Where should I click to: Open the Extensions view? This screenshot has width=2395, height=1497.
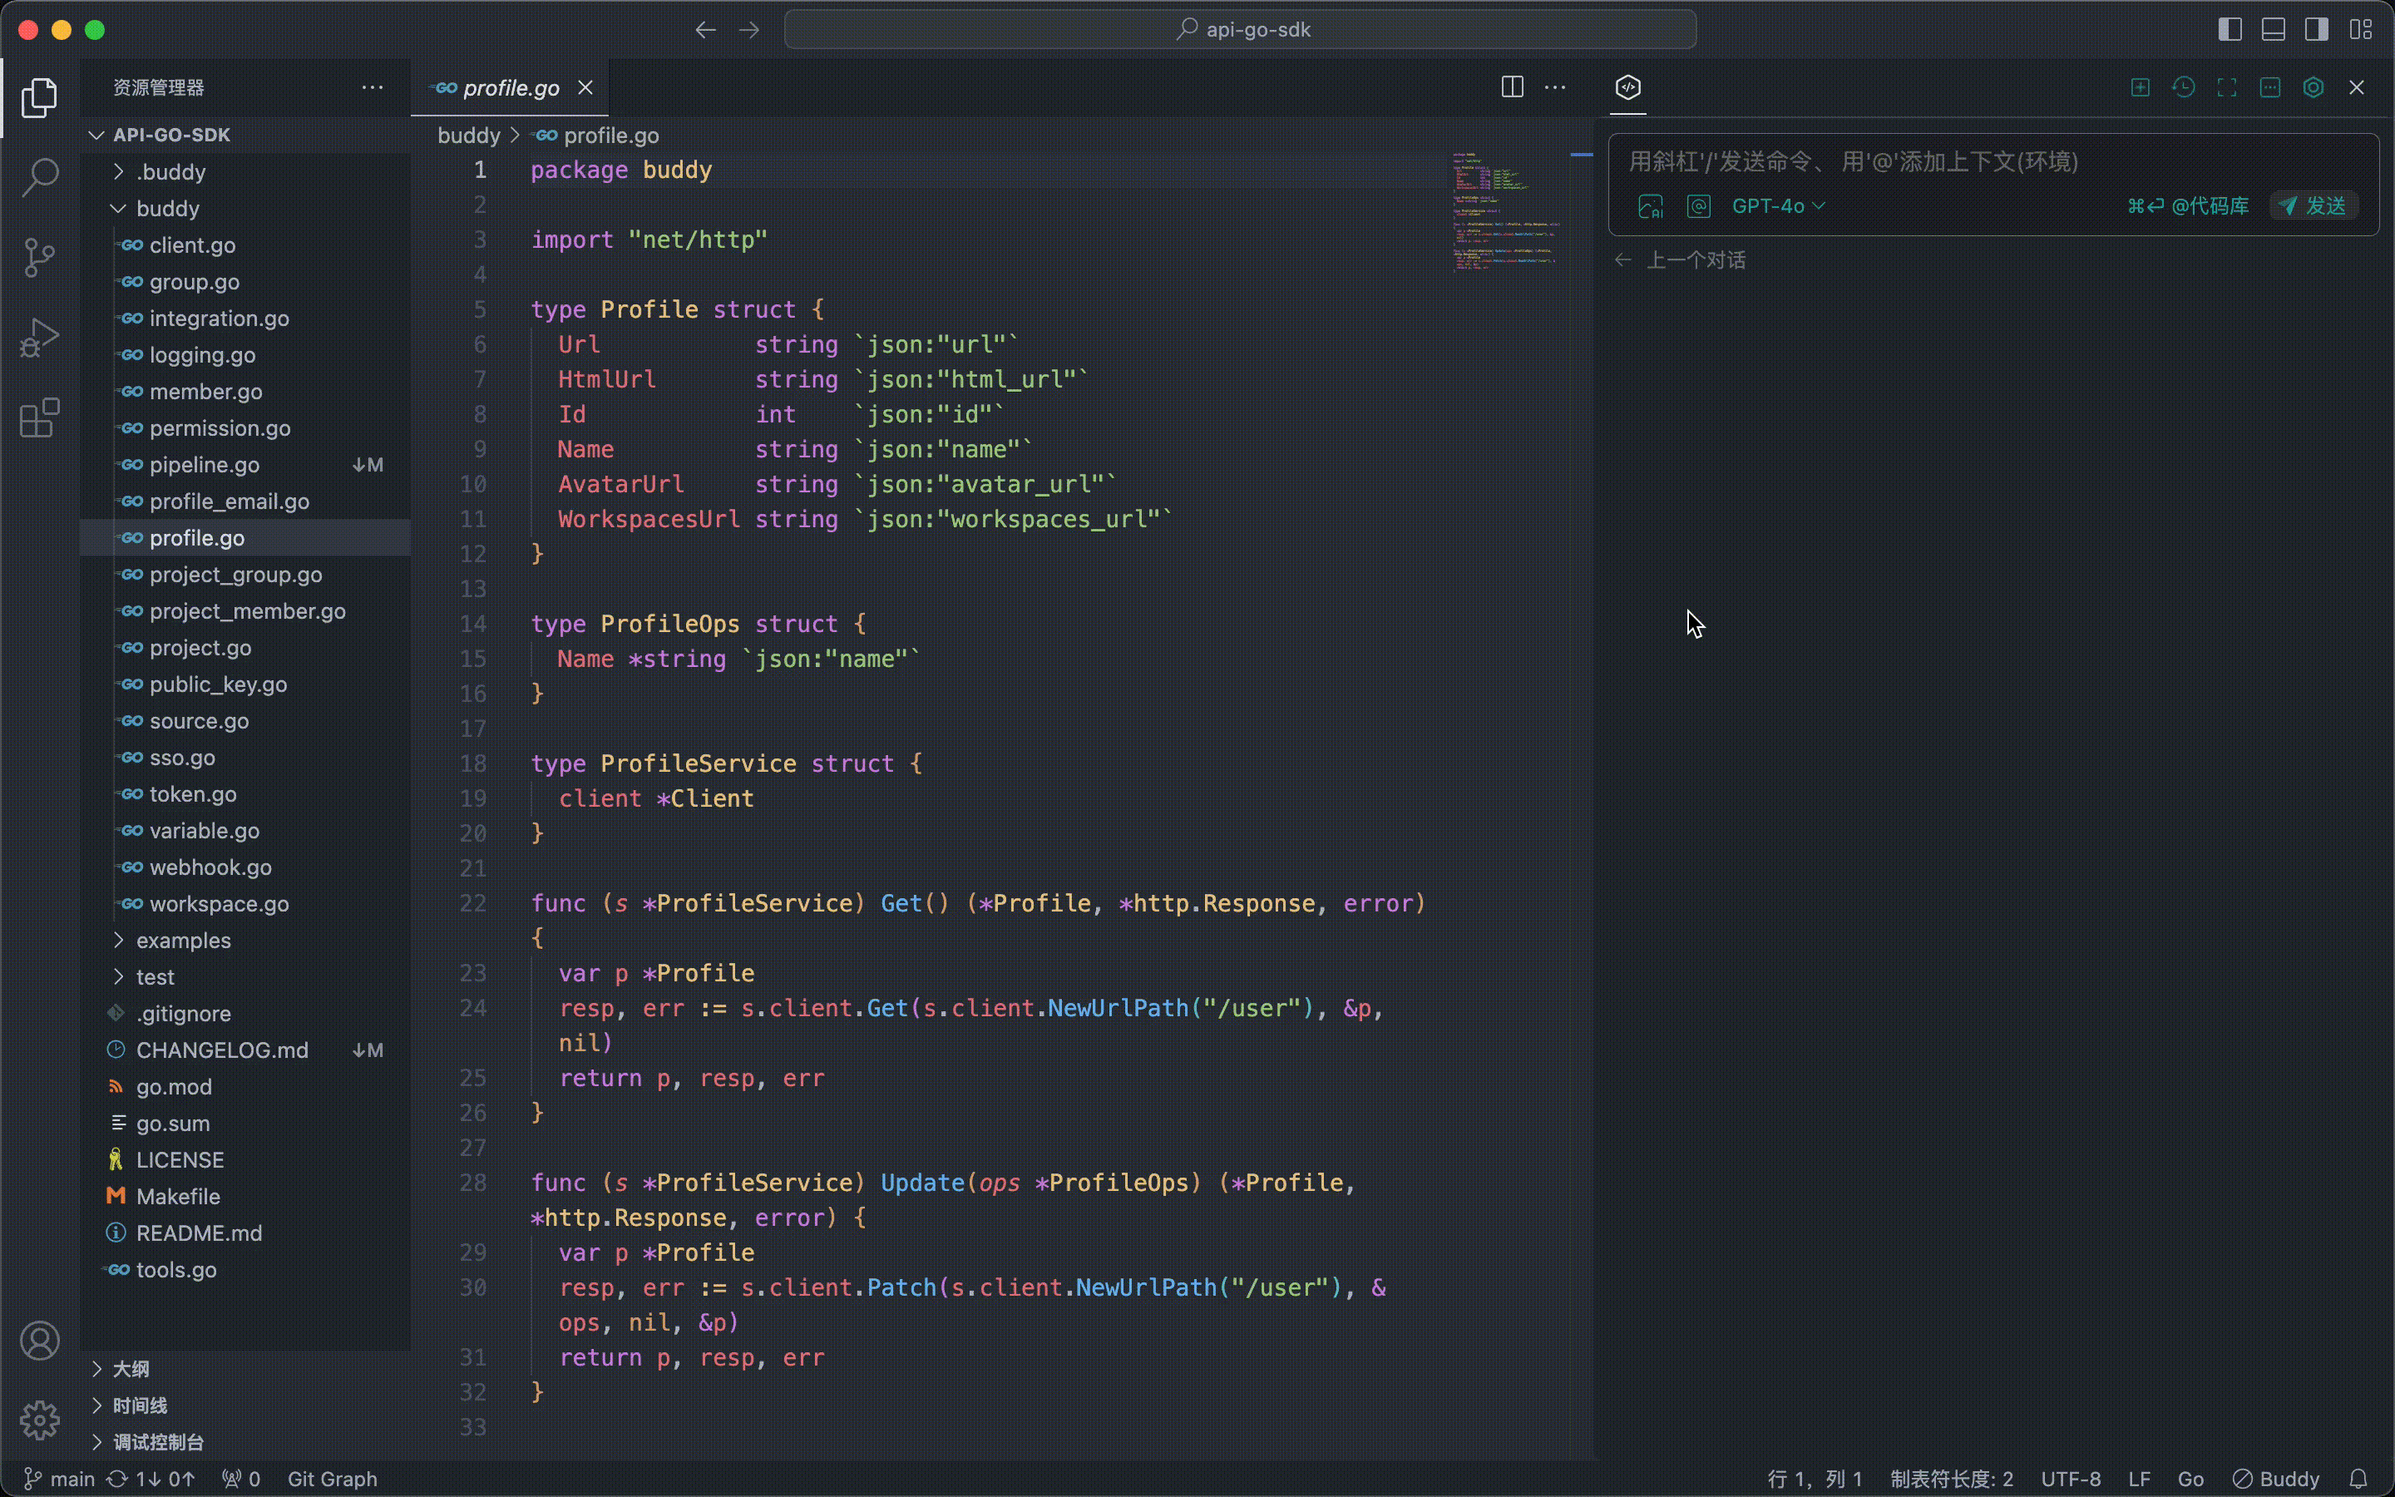(x=40, y=417)
